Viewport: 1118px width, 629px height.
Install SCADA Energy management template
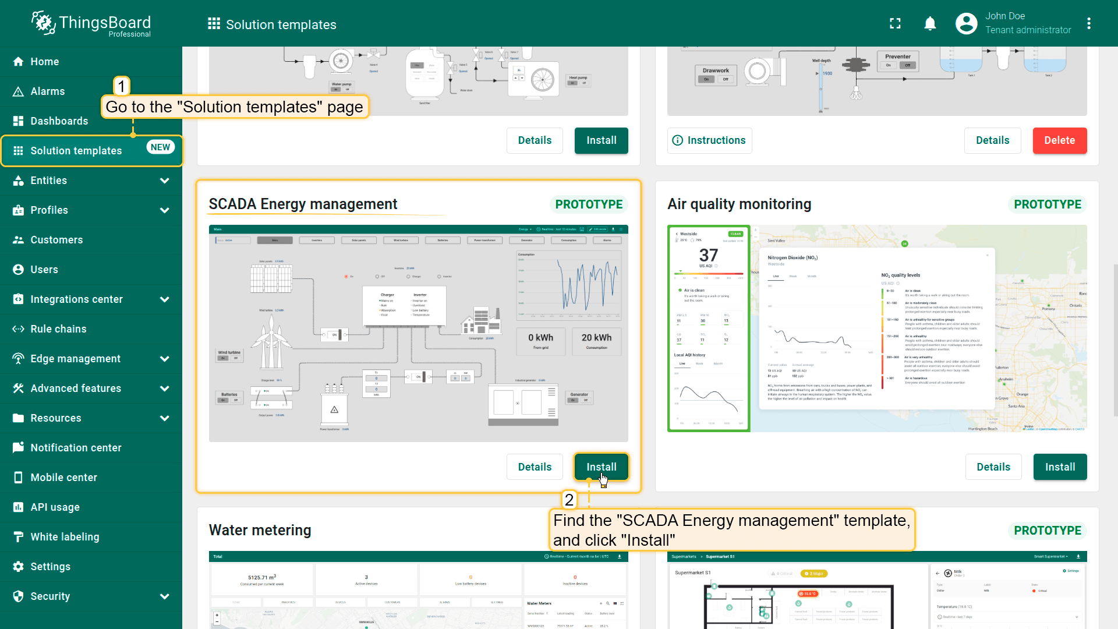pos(601,467)
